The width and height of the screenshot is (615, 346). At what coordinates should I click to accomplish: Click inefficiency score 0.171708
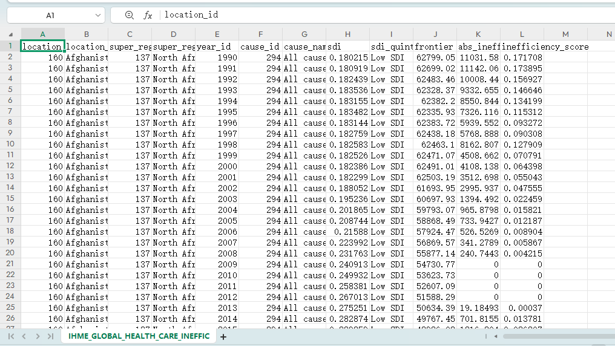522,57
